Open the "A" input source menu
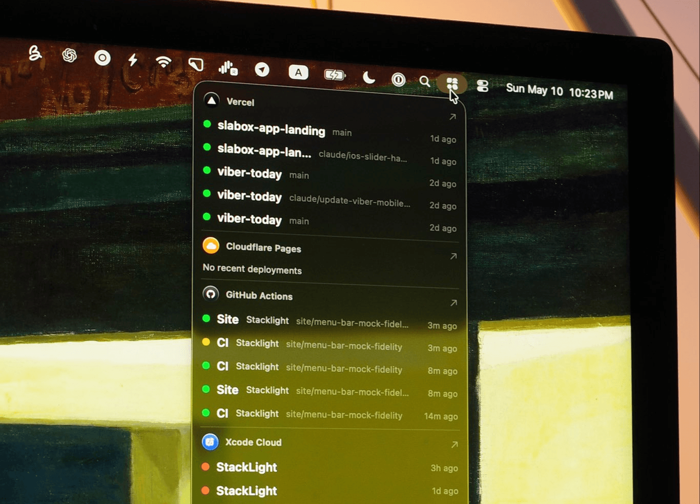700x504 pixels. (298, 72)
